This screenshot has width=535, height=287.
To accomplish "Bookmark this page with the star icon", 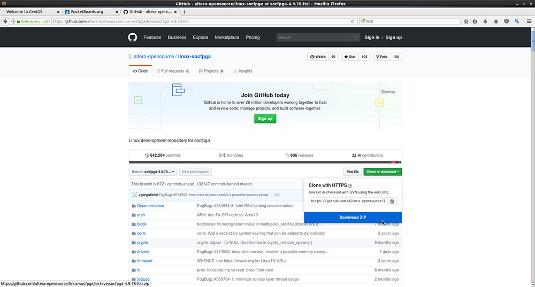I will coord(466,21).
